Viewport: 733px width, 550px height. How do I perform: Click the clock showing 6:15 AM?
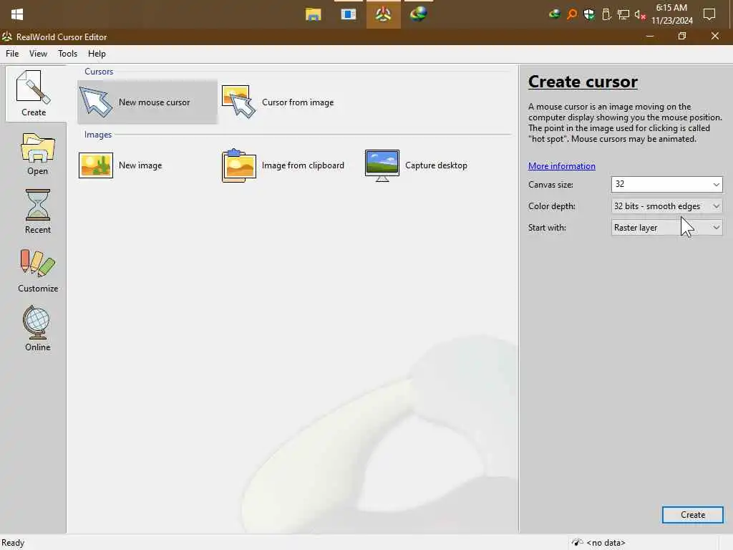[671, 8]
